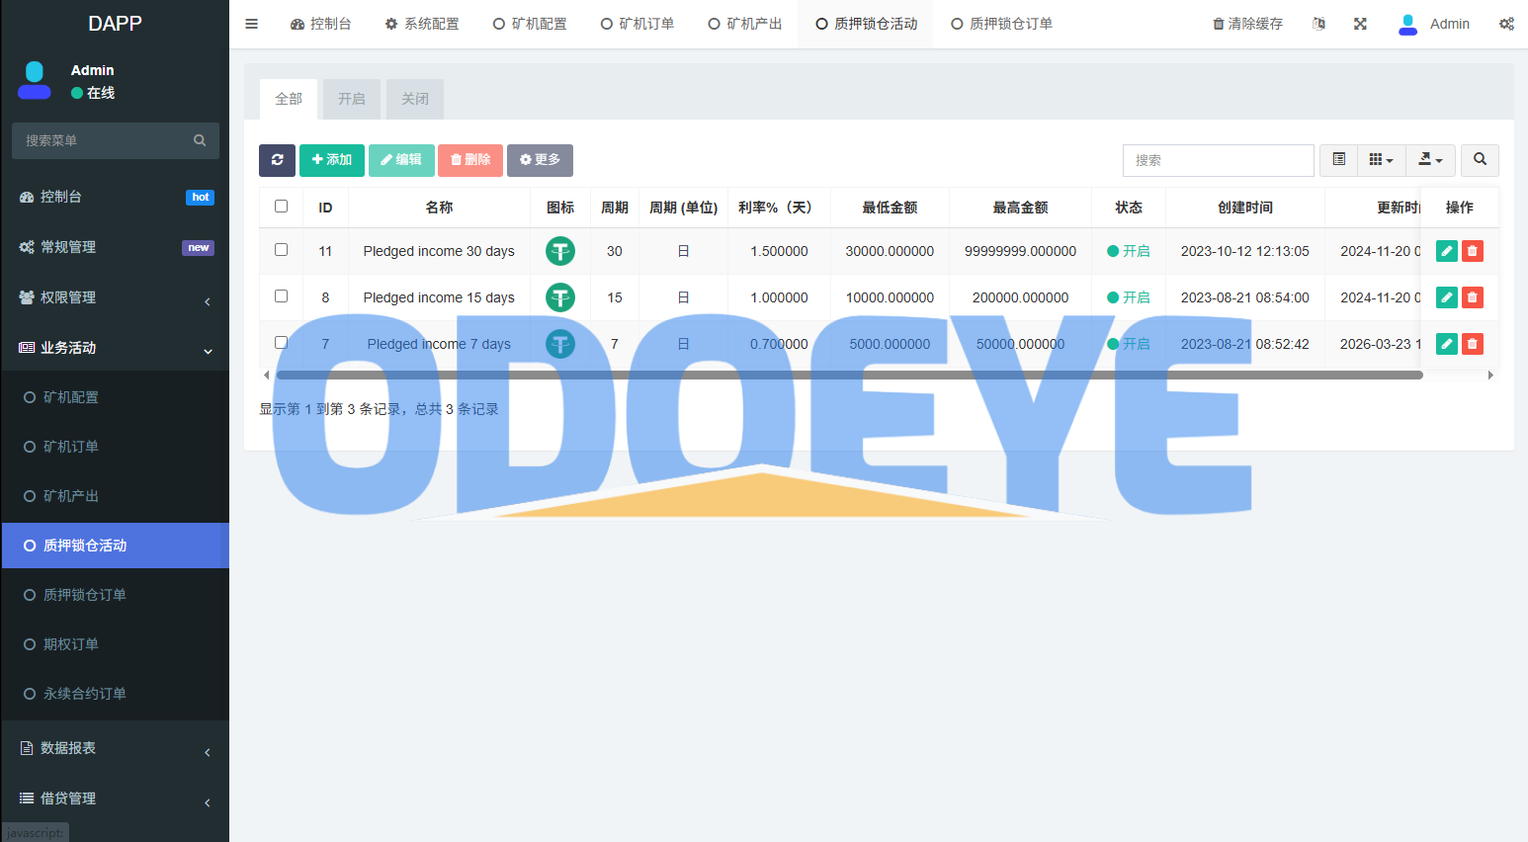Click 清除缓存 in top bar

[1247, 24]
